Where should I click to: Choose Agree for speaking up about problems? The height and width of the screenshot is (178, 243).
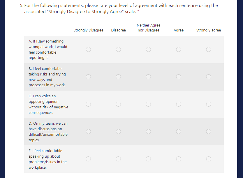click(x=179, y=159)
